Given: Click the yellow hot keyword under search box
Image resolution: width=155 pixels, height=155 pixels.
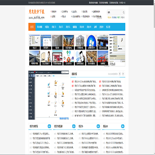Looking at the screenshot, I should [109, 17].
